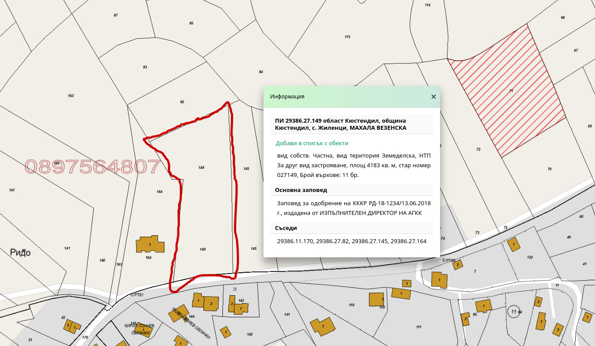Click the 'Основна заповед' section header
This screenshot has width=595, height=346.
pos(301,190)
